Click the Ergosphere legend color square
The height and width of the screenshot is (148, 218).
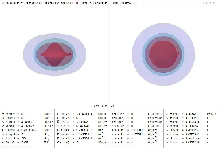pos(3,3)
